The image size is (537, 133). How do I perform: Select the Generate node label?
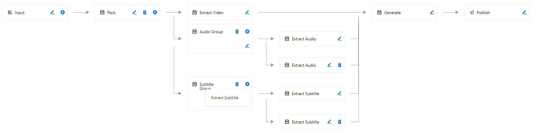[392, 13]
